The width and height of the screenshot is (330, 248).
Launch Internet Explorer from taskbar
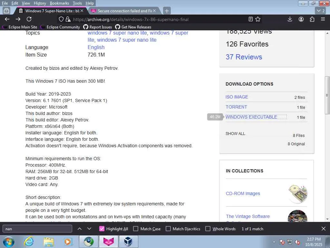tap(29, 242)
